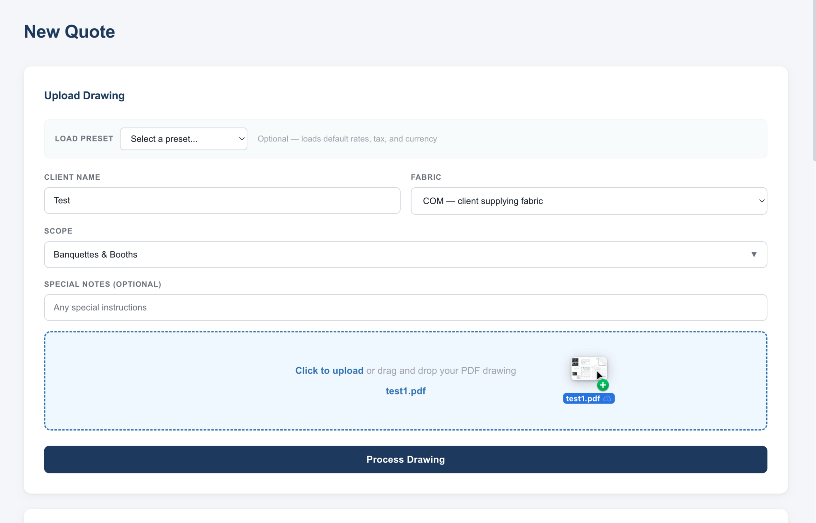The image size is (816, 523).
Task: Open the Fabric dropdown showing COM option
Action: 588,201
